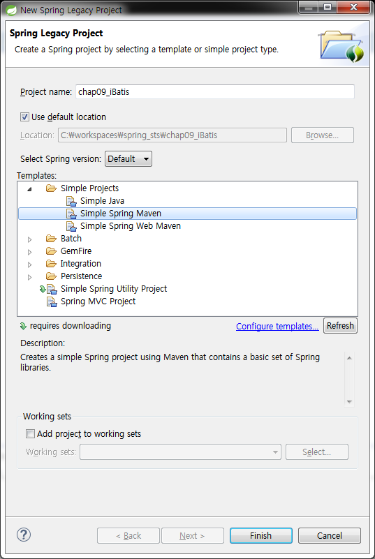The height and width of the screenshot is (559, 375).
Task: Click the Finish button
Action: pyautogui.click(x=260, y=535)
